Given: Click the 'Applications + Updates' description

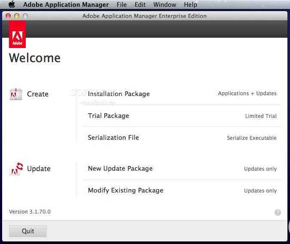Looking at the screenshot, I should click(x=247, y=93).
